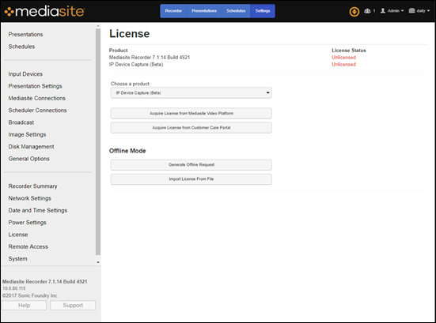Click the product text 'Mediasite Recorder 7.1.14 Build 4921' in License table
Viewport: 436px width, 323px height.
click(150, 58)
